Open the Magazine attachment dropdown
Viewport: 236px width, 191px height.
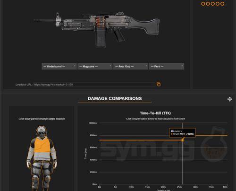[95, 66]
